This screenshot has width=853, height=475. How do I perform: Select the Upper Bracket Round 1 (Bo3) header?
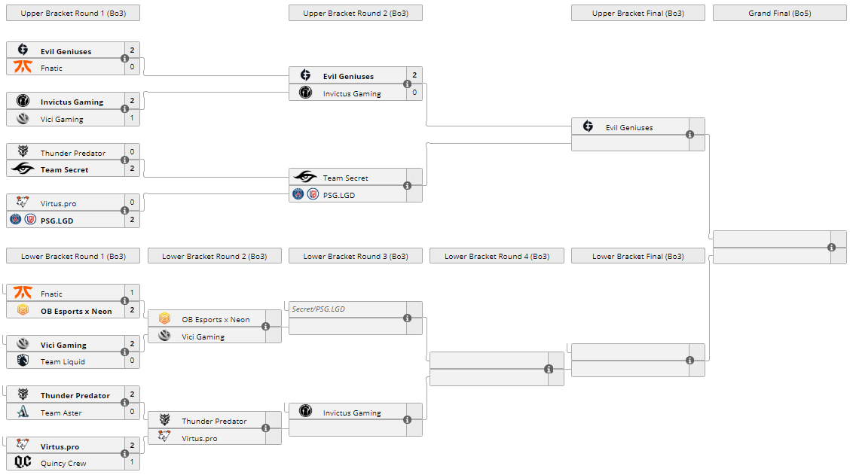click(x=73, y=13)
